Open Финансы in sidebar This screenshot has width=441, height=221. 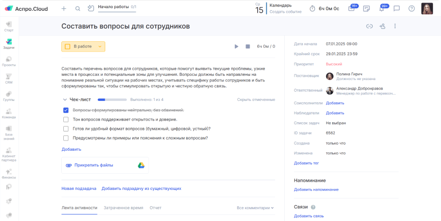(9, 174)
